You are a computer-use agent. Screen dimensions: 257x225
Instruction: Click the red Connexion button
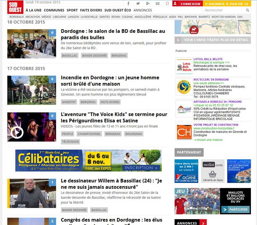[x=188, y=4]
